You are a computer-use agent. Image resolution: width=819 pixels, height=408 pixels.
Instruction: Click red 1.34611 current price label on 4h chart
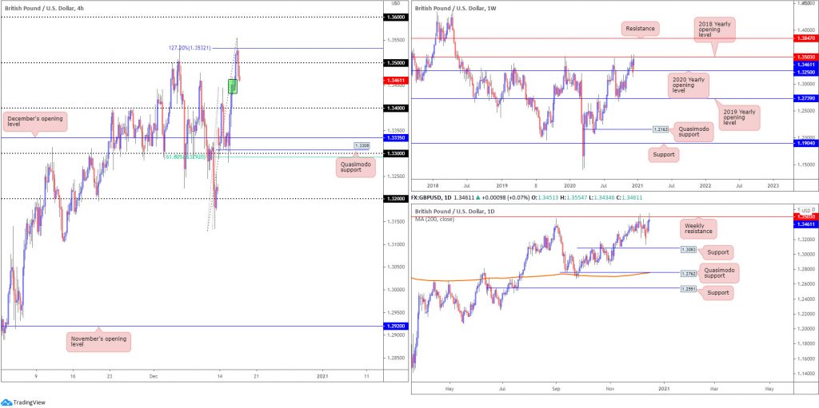click(x=394, y=81)
